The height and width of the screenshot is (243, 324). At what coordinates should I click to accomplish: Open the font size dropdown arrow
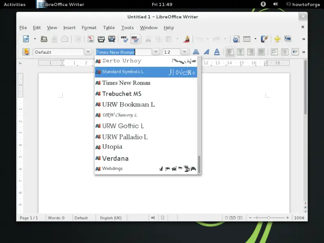[185, 52]
